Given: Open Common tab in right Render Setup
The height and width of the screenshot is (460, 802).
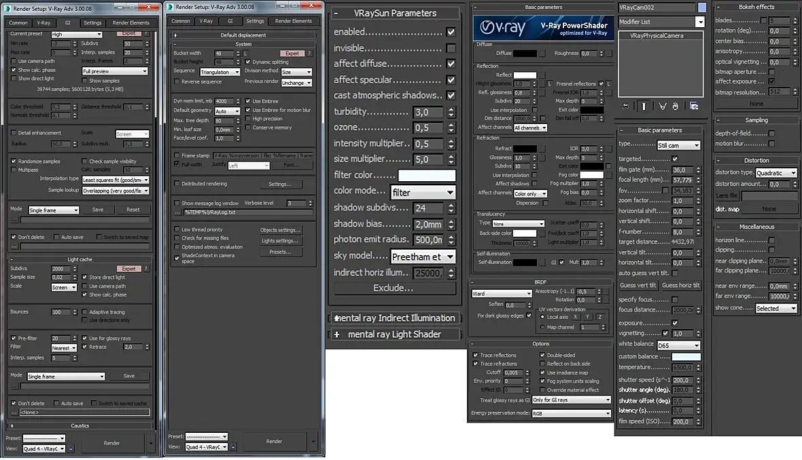Looking at the screenshot, I should [181, 21].
